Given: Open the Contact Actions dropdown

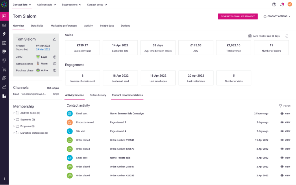Looking at the screenshot, I should click(x=276, y=16).
